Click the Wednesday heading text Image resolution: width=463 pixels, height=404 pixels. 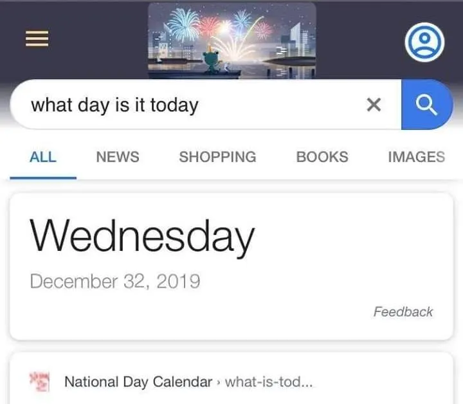coord(142,237)
